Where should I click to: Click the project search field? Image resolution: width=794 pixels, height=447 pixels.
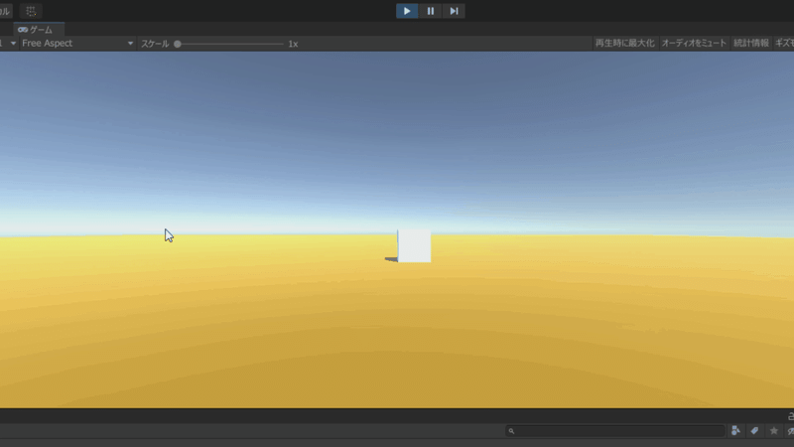click(x=615, y=431)
